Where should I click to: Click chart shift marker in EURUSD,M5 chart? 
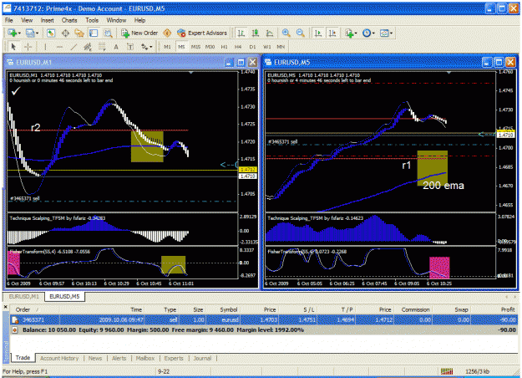pos(449,73)
